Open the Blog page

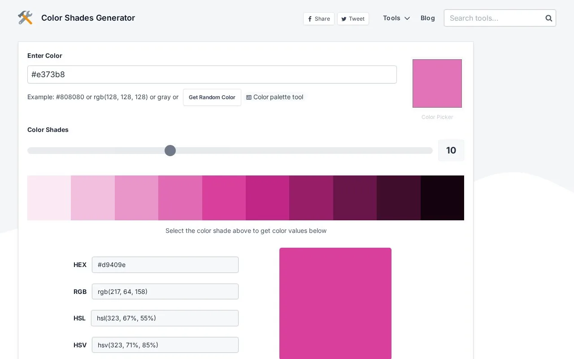pos(428,18)
